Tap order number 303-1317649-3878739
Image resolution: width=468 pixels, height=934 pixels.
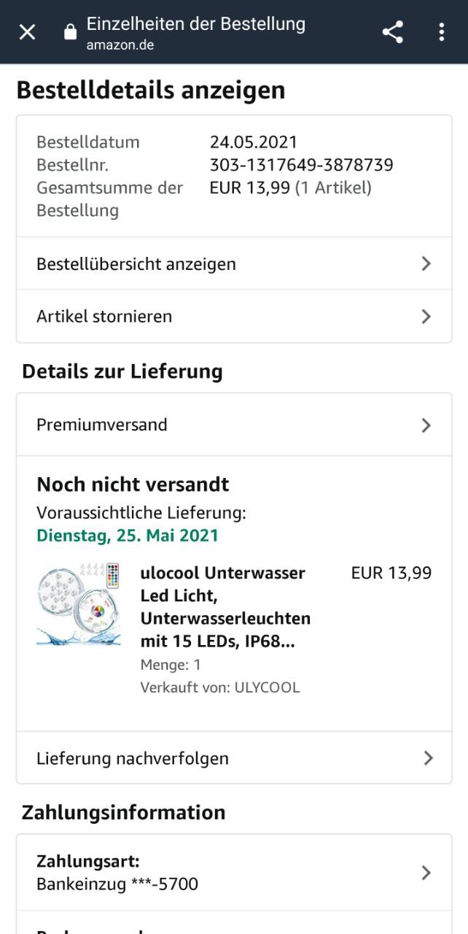tap(301, 165)
